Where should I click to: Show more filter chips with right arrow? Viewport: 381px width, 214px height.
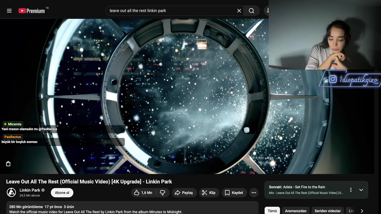[362, 211]
